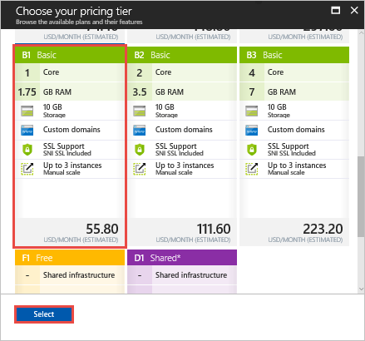The image size is (365, 341).
Task: Click the Custom domains icon in B2 Basic
Action: coord(140,131)
